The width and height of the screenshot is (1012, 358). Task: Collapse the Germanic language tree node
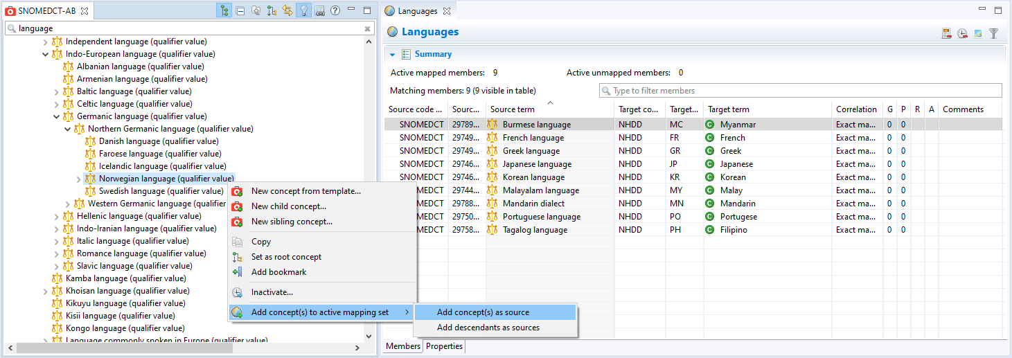click(57, 116)
